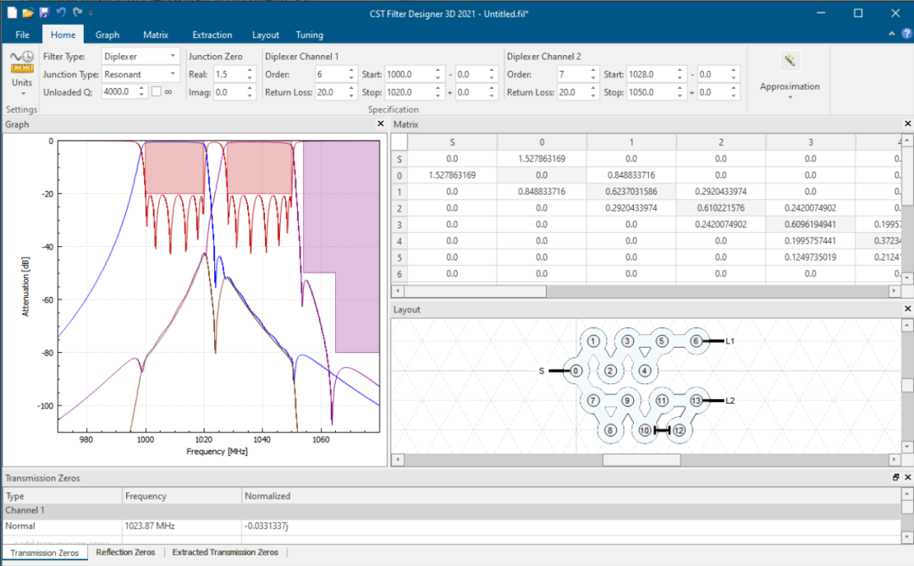The width and height of the screenshot is (914, 566).
Task: Open the Reflection Zeros tab
Action: click(125, 552)
